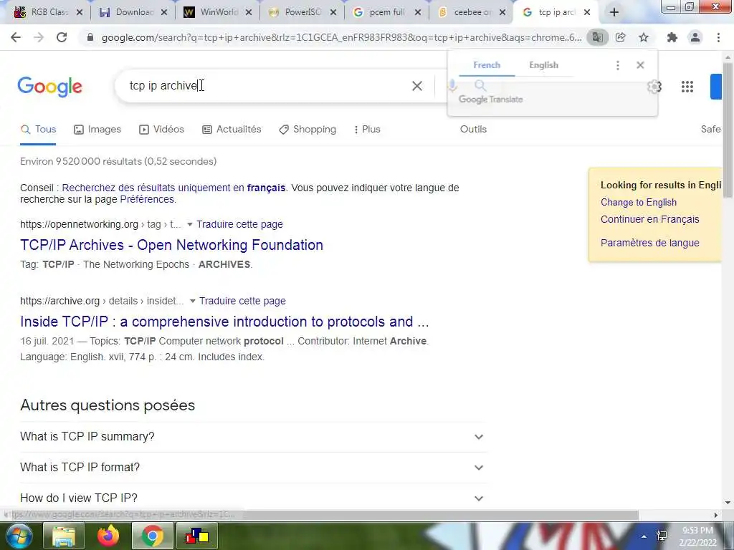Open Outils search tools
This screenshot has width=734, height=550.
point(473,130)
